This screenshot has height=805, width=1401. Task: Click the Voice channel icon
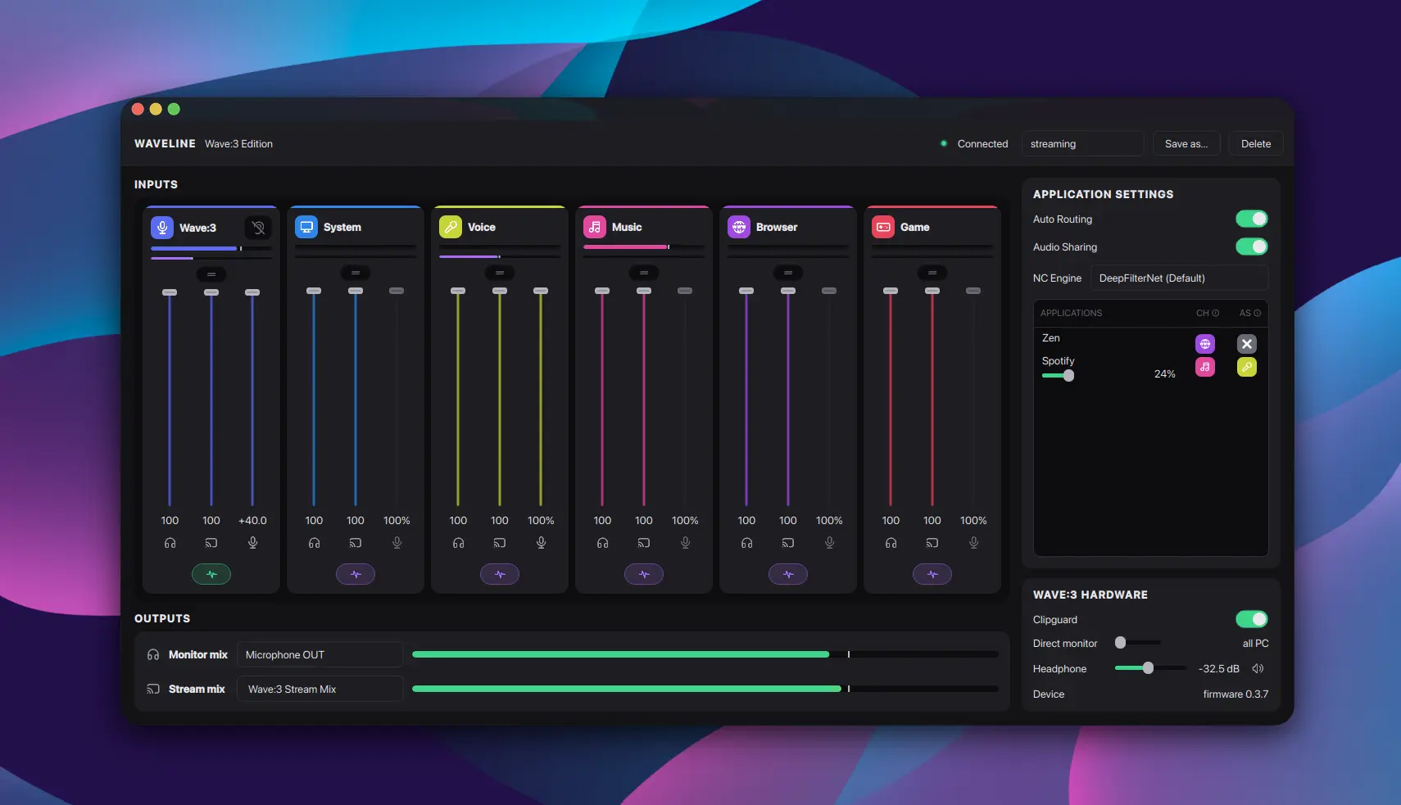(x=451, y=227)
